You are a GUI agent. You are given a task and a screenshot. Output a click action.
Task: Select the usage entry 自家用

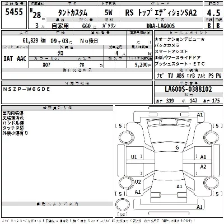60,26
